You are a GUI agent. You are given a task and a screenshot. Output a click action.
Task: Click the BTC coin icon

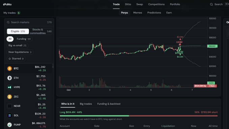pyautogui.click(x=9, y=69)
